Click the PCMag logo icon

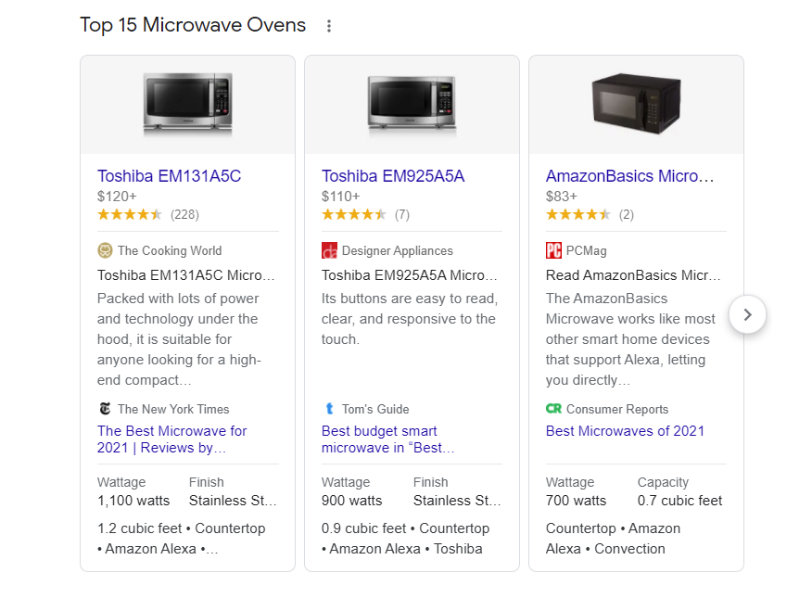[553, 250]
